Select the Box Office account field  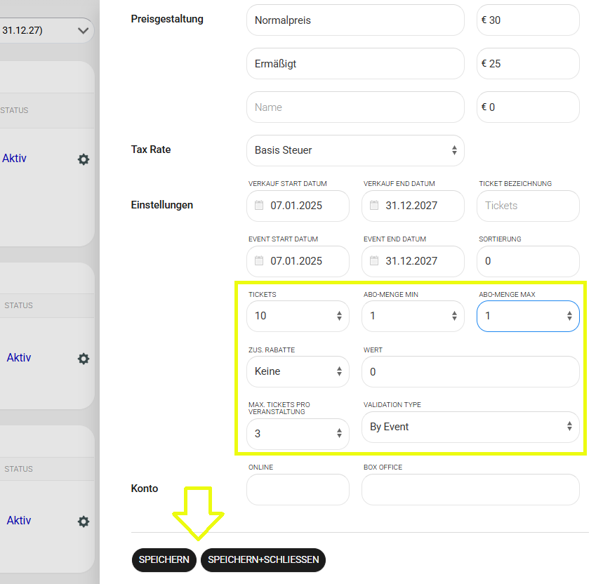470,489
